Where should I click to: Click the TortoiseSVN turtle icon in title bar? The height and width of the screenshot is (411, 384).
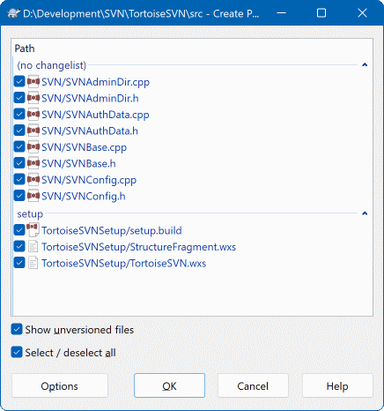point(13,13)
